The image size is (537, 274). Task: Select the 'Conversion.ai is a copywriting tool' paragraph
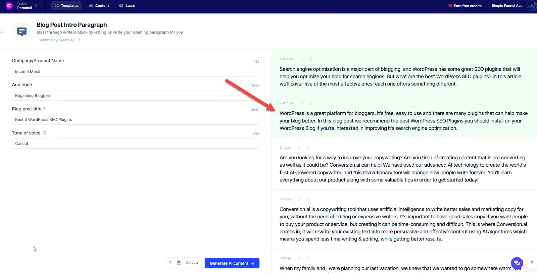(x=403, y=224)
